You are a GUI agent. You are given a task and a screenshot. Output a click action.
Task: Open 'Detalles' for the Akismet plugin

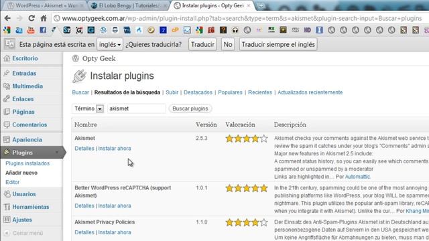84,149
